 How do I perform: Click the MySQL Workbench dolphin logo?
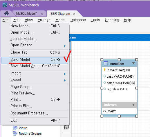point(5,5)
